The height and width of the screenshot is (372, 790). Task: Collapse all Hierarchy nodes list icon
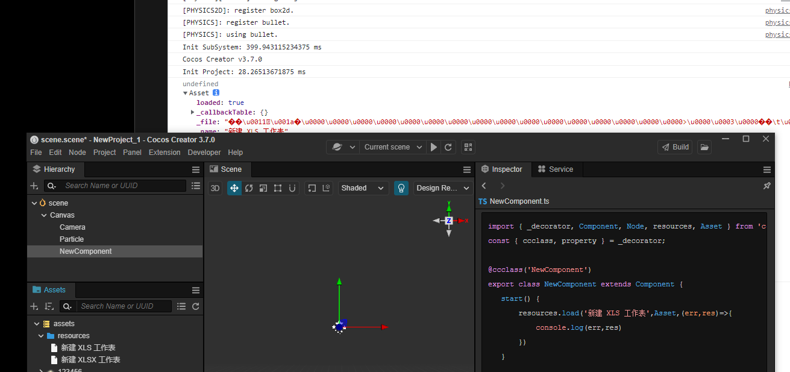[x=196, y=186]
